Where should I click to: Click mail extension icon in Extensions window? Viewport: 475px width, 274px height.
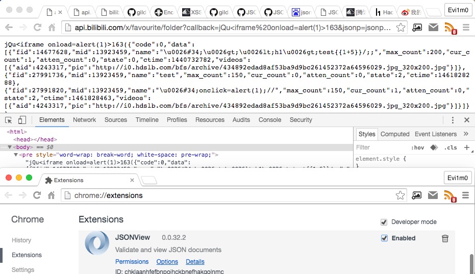[433, 195]
